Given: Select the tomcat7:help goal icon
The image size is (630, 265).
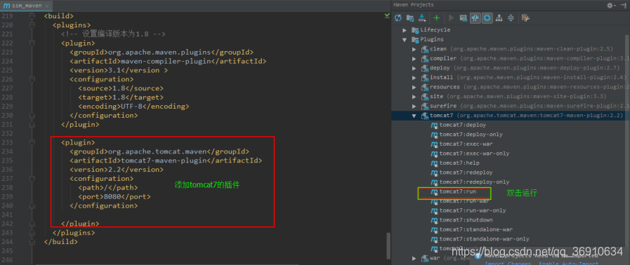Looking at the screenshot, I should click(x=434, y=163).
